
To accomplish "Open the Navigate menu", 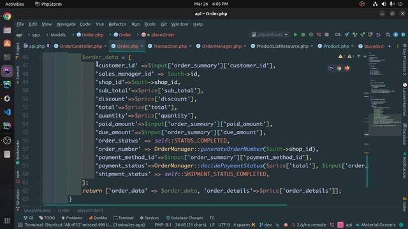I will 66,24.
